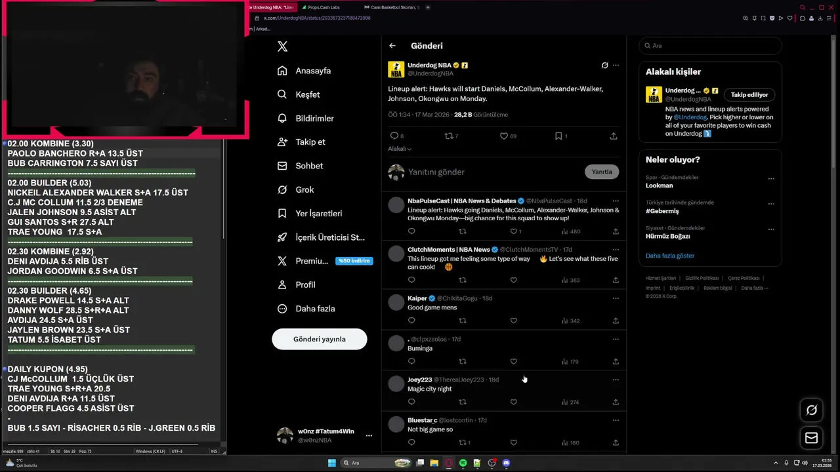Share Kaiper's Good game mens reply
This screenshot has height=472, width=840.
(x=616, y=321)
